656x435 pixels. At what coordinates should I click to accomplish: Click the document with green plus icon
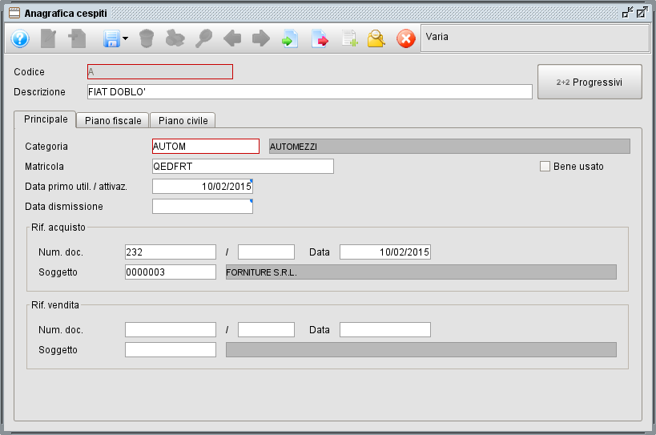pyautogui.click(x=349, y=39)
